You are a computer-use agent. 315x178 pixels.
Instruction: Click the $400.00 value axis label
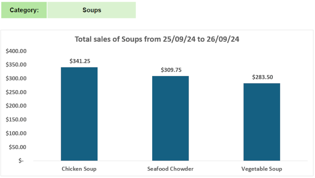coord(16,51)
